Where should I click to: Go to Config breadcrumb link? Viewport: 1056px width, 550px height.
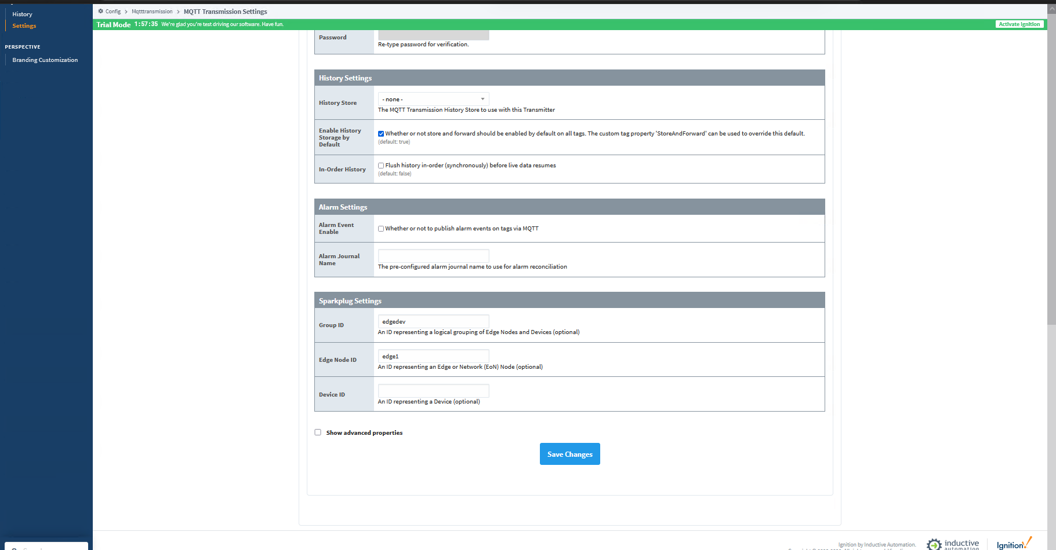113,12
